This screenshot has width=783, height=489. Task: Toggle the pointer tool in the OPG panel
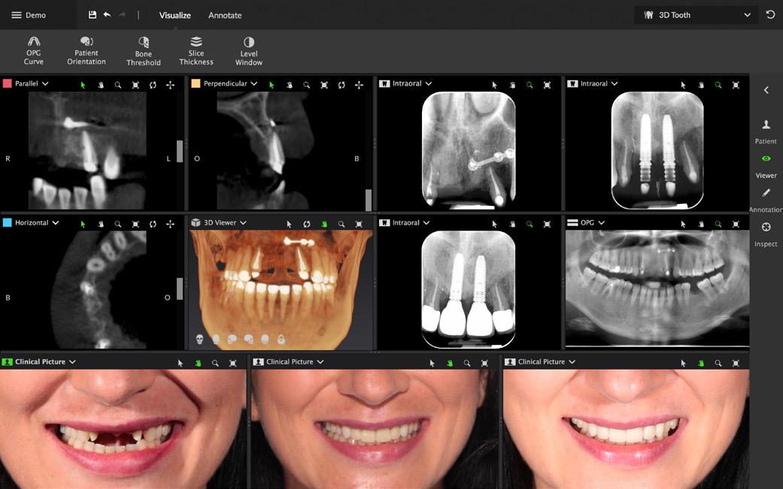click(x=683, y=225)
